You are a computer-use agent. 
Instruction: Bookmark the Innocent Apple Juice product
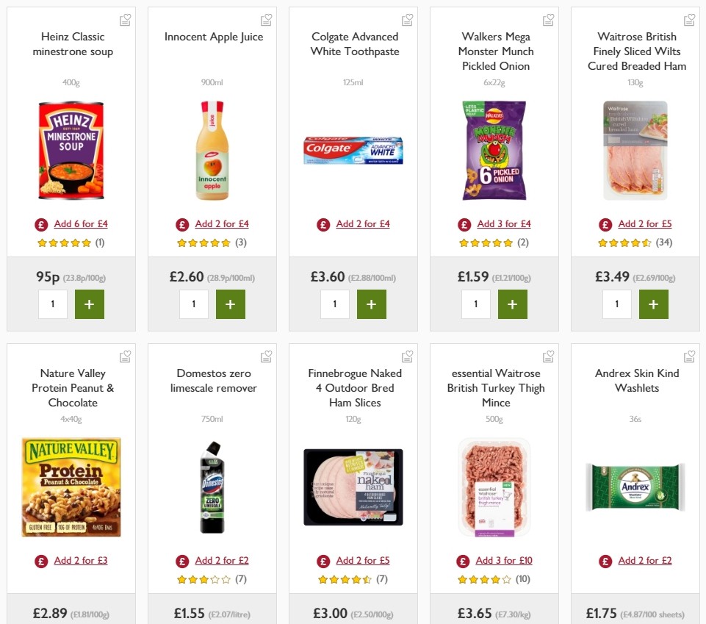pos(266,20)
